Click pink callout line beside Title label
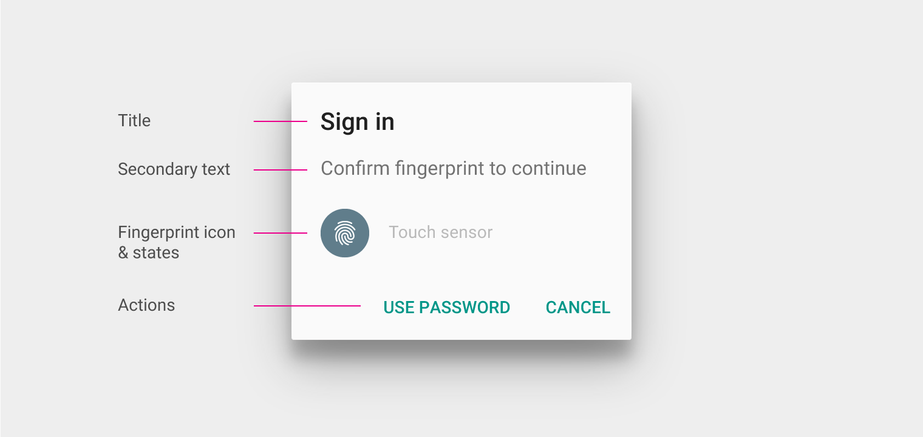The height and width of the screenshot is (437, 923). [x=281, y=121]
